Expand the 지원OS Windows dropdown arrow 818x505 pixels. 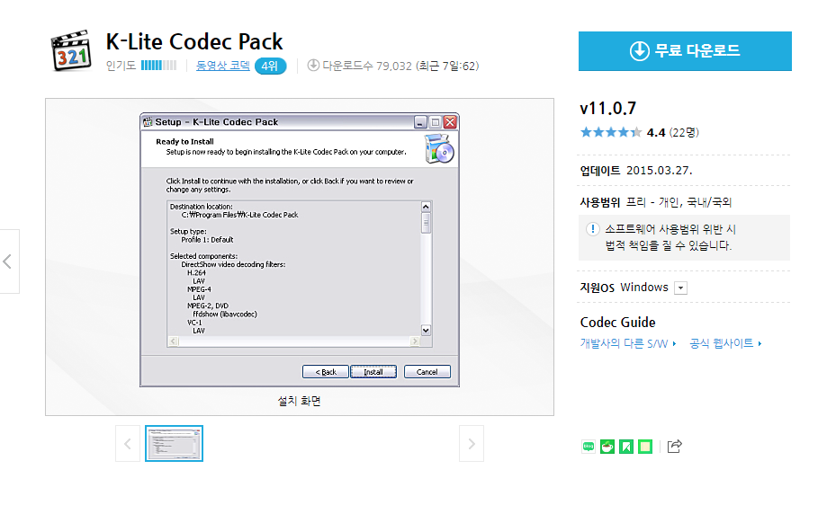pos(681,288)
